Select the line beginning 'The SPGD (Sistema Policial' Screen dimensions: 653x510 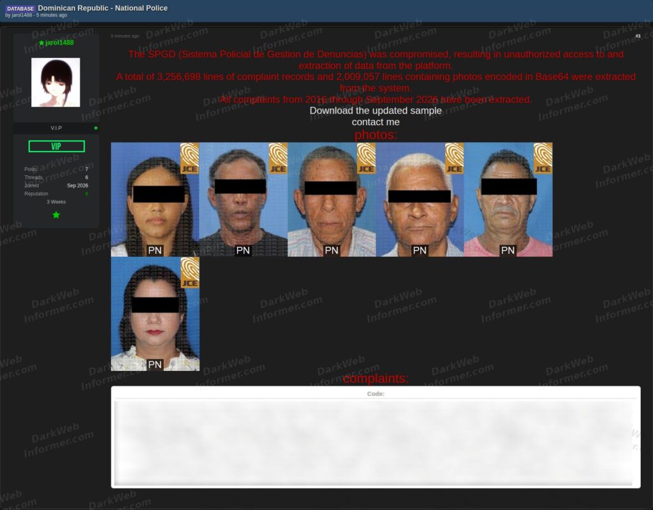[376, 60]
